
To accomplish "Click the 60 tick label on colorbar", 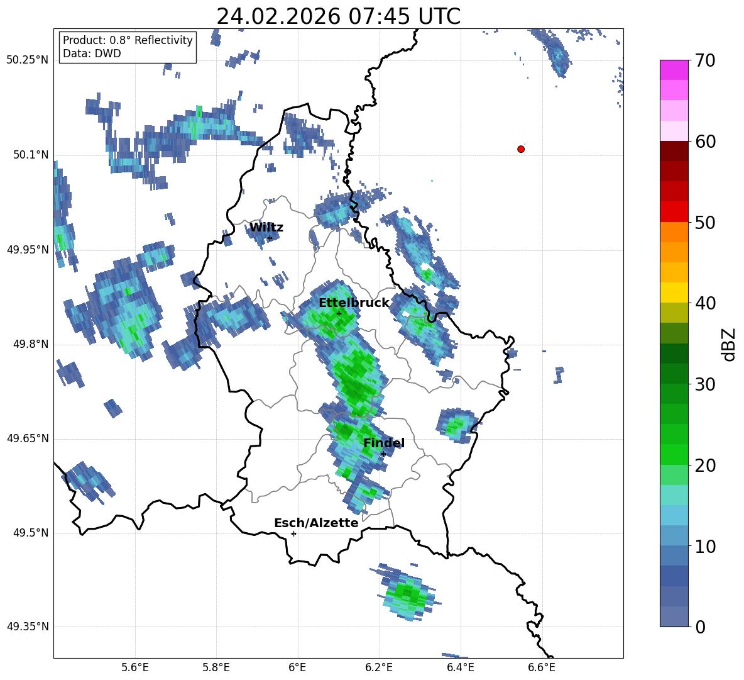I will [704, 142].
